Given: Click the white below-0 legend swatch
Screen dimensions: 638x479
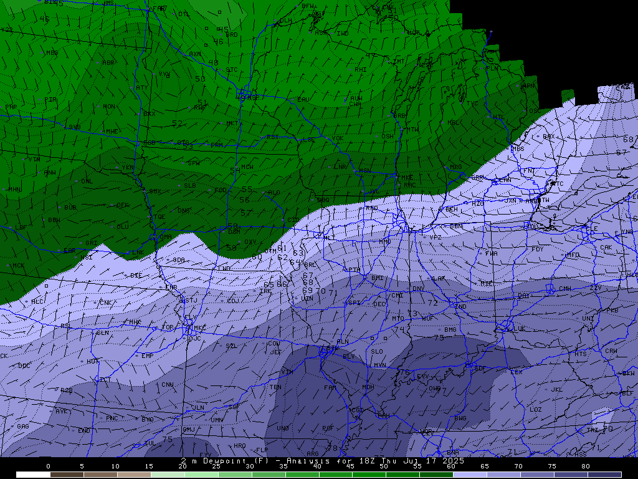Looking at the screenshot, I should coord(33,475).
